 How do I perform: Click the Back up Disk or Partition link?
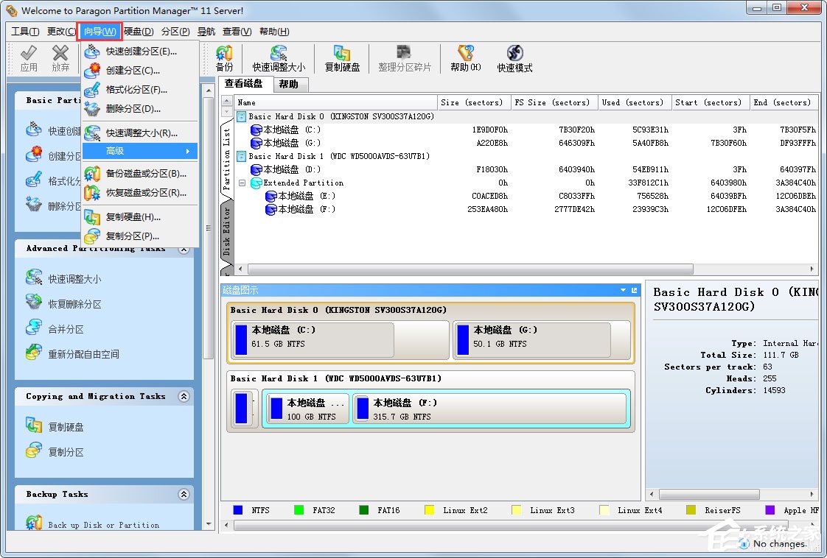point(103,525)
